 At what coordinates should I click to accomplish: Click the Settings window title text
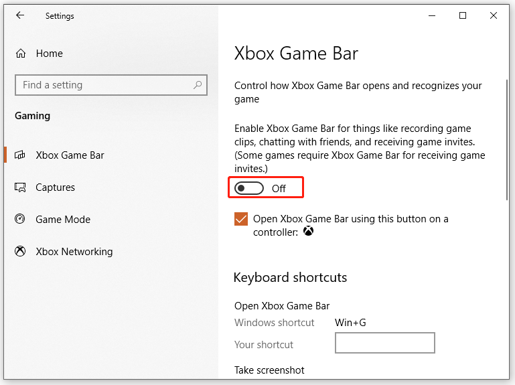click(x=60, y=16)
